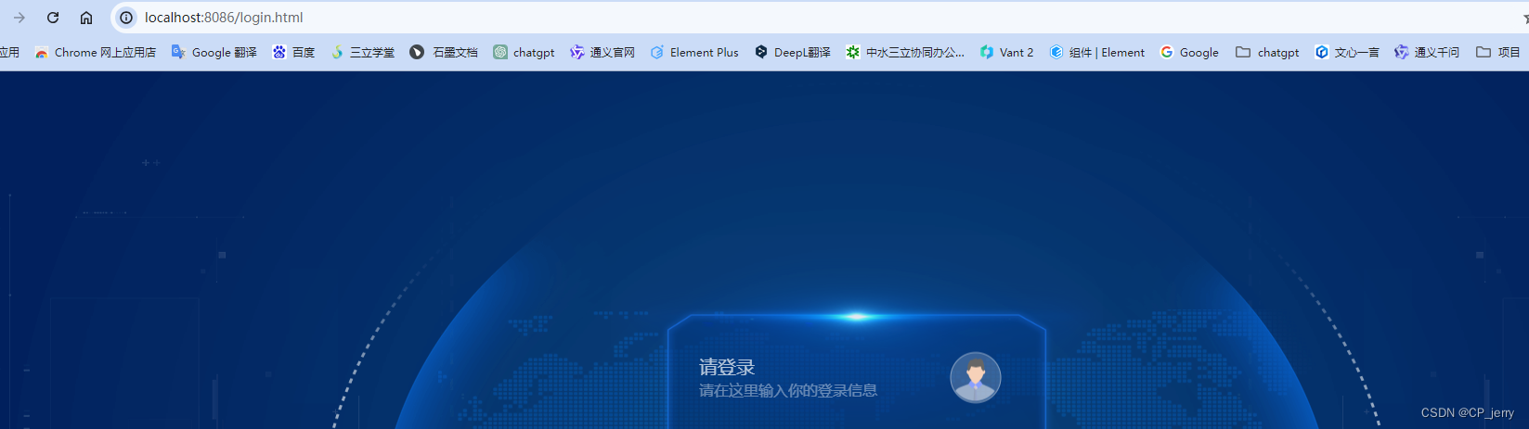Open 组件 | Element bookmark
Viewport: 1529px width, 429px height.
pyautogui.click(x=1096, y=53)
